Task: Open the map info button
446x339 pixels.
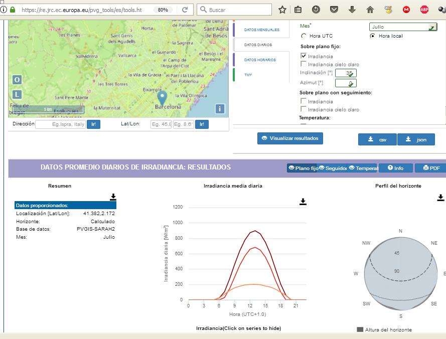Action: tap(220, 109)
